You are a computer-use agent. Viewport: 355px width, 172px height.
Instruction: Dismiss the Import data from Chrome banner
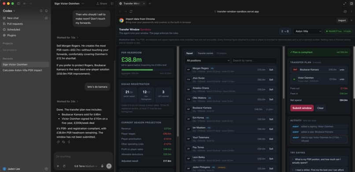pos(351,20)
